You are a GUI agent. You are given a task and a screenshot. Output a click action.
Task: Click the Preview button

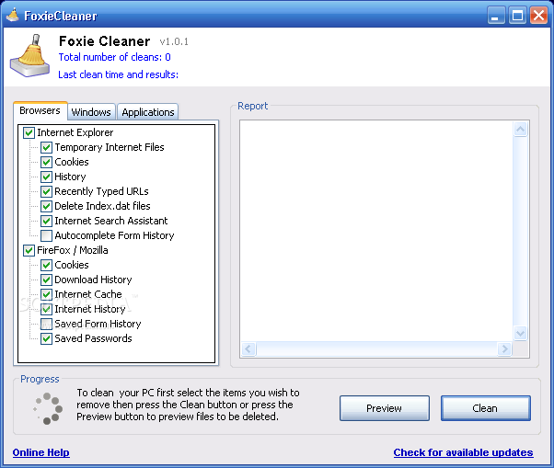pos(385,408)
